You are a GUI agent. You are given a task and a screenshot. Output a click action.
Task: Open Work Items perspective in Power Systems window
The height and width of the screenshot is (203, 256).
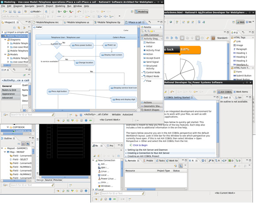(241, 92)
